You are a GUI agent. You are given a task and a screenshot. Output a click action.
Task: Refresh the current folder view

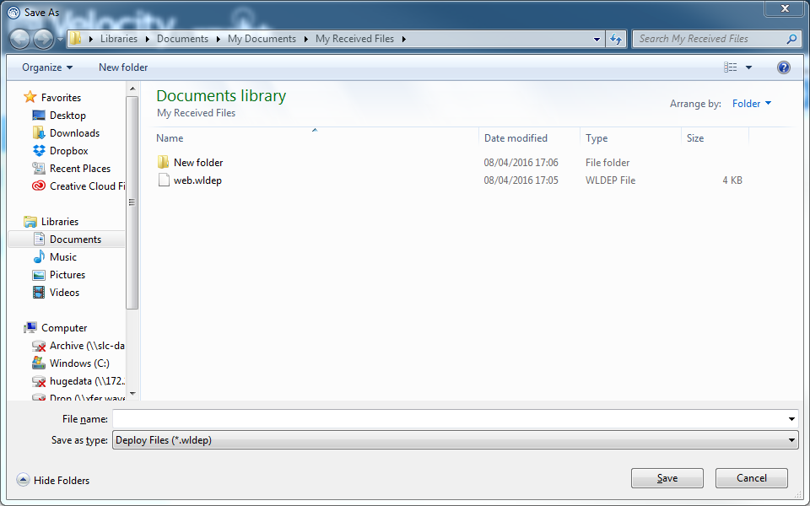615,38
